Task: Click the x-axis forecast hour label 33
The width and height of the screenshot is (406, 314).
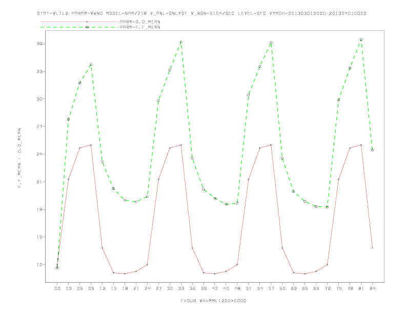Action: pyautogui.click(x=181, y=288)
